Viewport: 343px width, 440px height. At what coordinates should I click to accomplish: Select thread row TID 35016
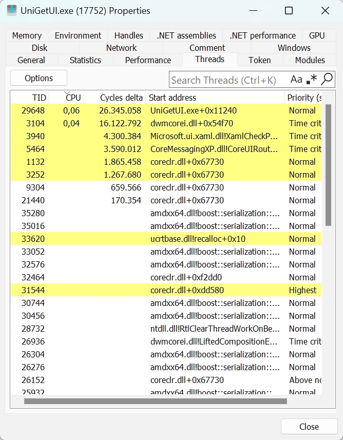[166, 226]
